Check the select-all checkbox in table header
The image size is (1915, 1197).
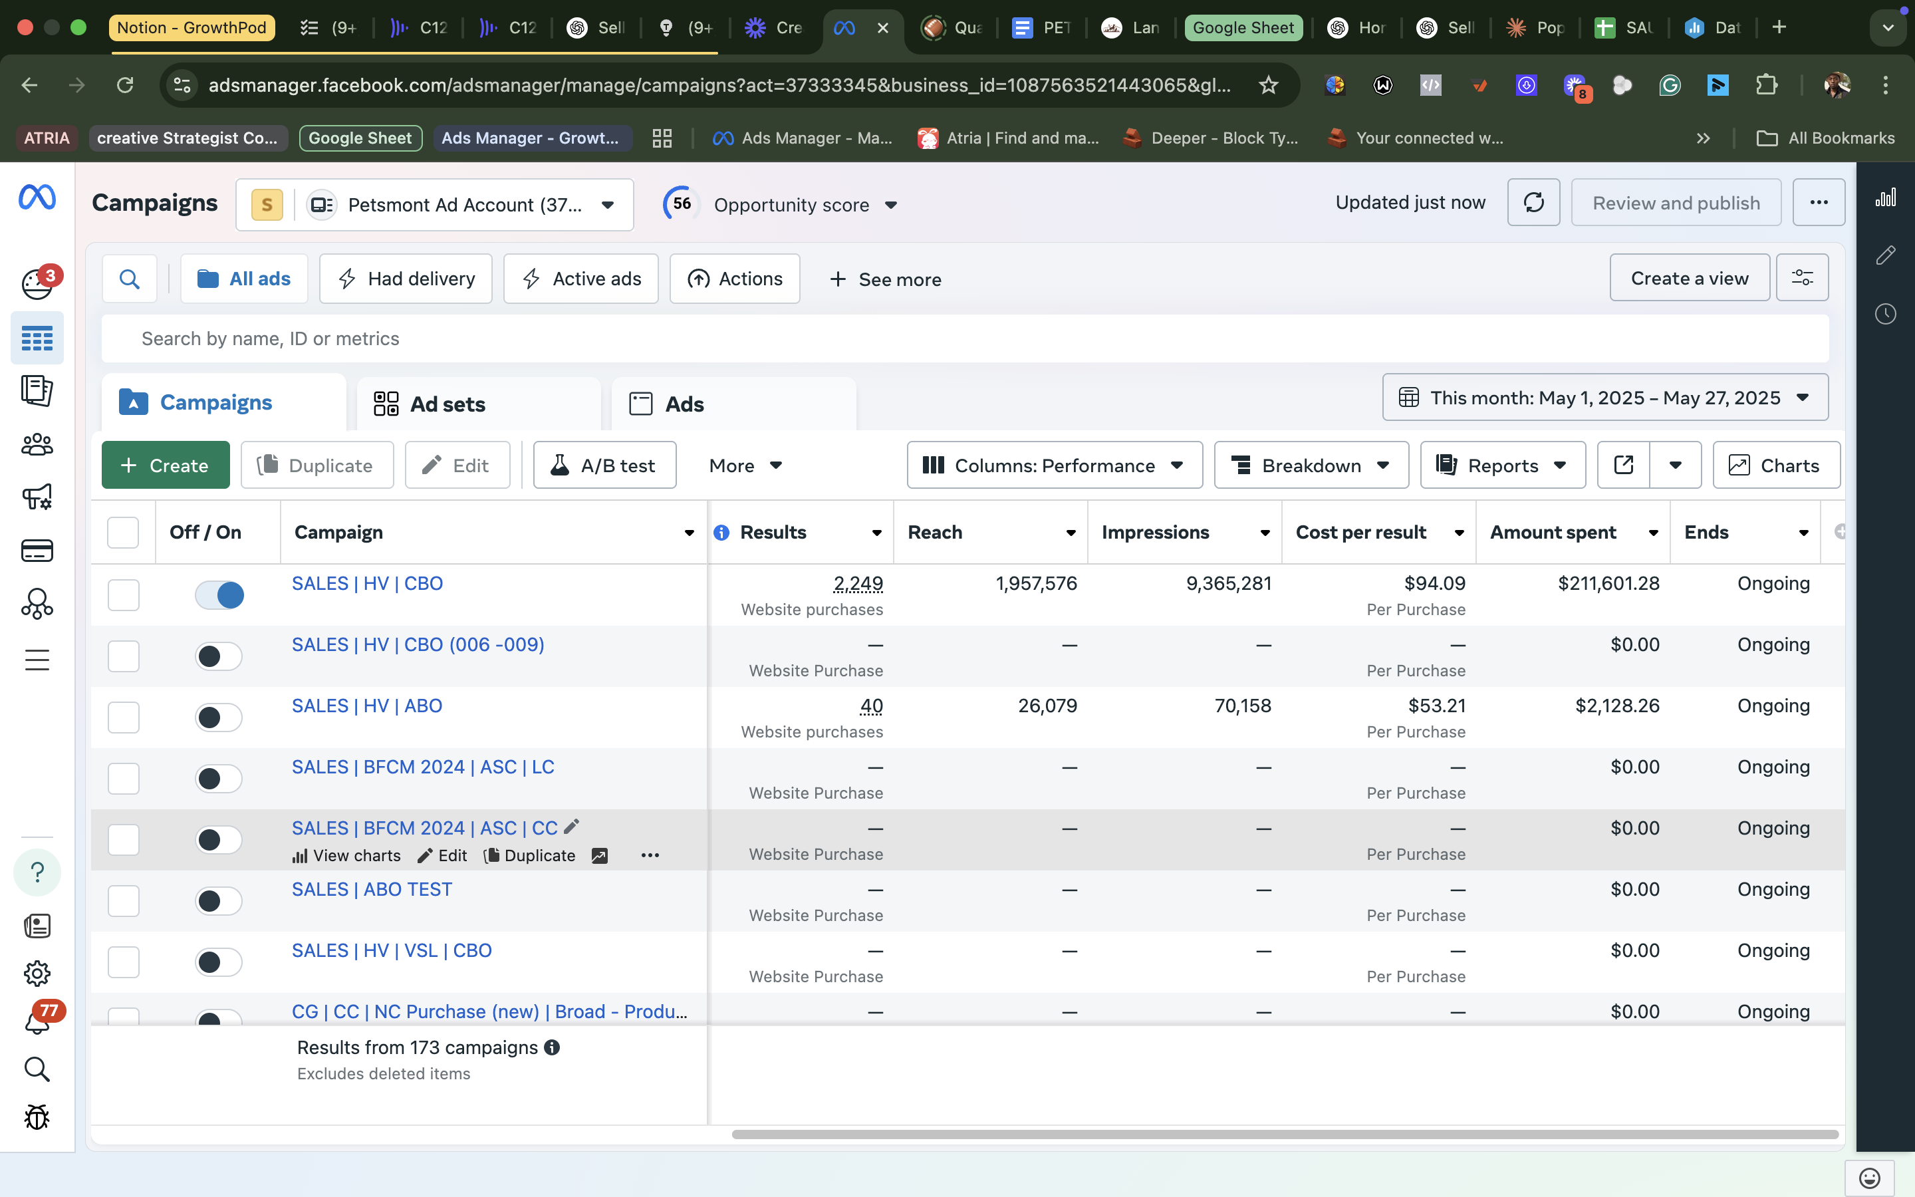124,533
